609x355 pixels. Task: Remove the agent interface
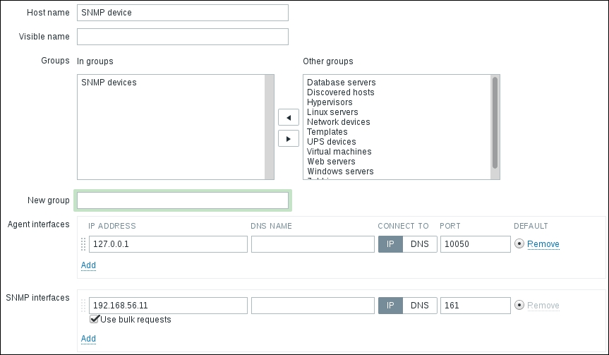click(x=543, y=244)
